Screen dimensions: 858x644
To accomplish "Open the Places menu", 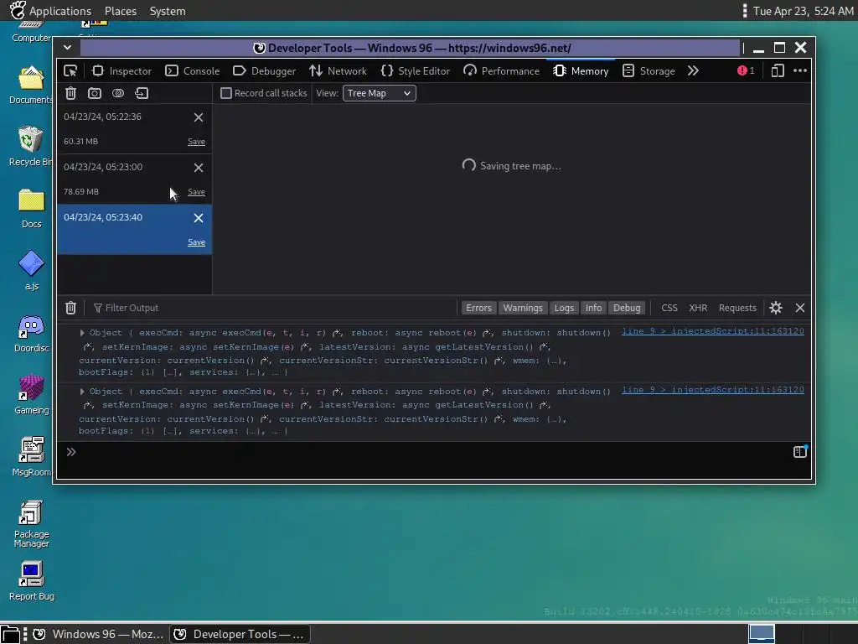I will tap(121, 11).
